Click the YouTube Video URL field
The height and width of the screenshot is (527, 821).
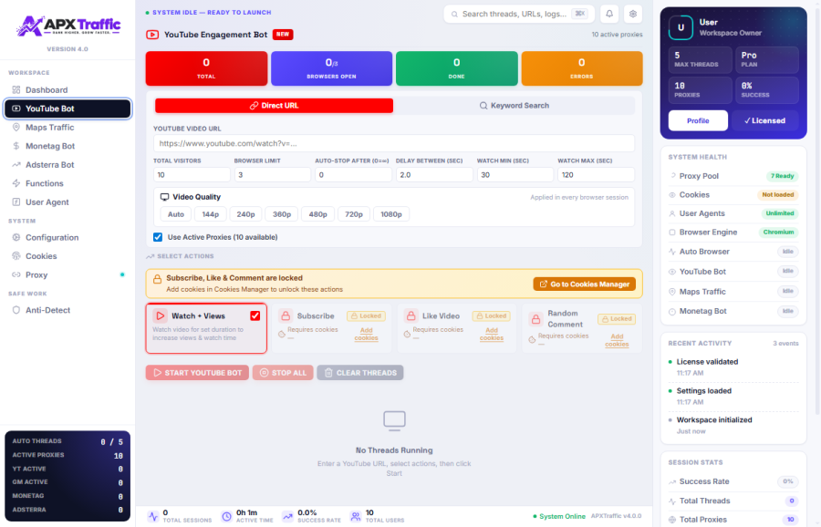click(x=394, y=143)
